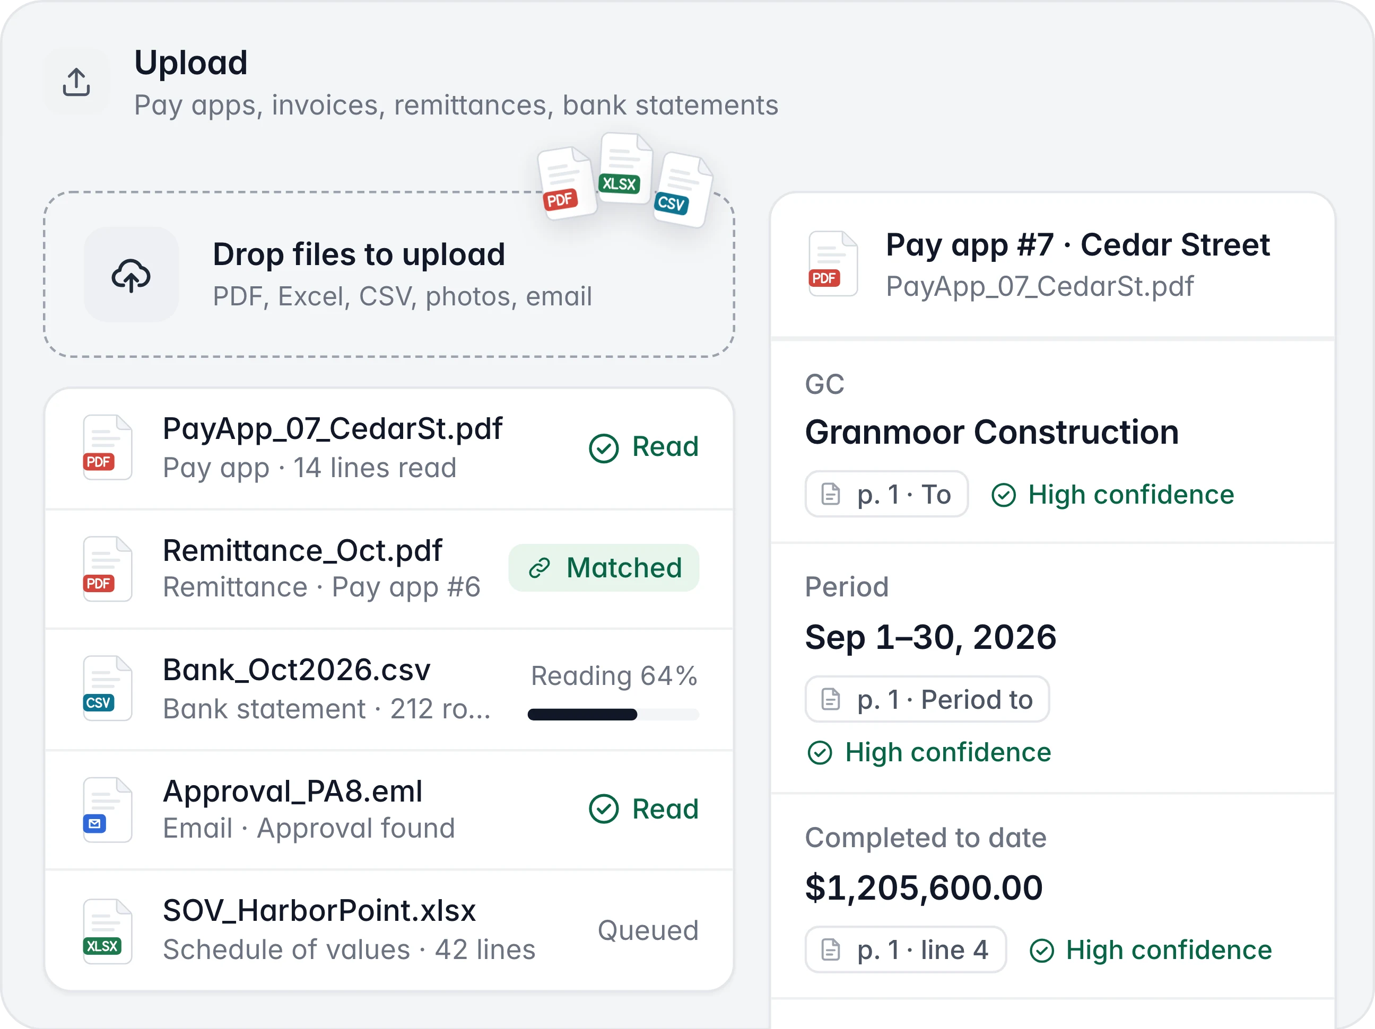Click the 'Sep 1–30, 2026' period value
1375x1029 pixels.
pos(930,638)
